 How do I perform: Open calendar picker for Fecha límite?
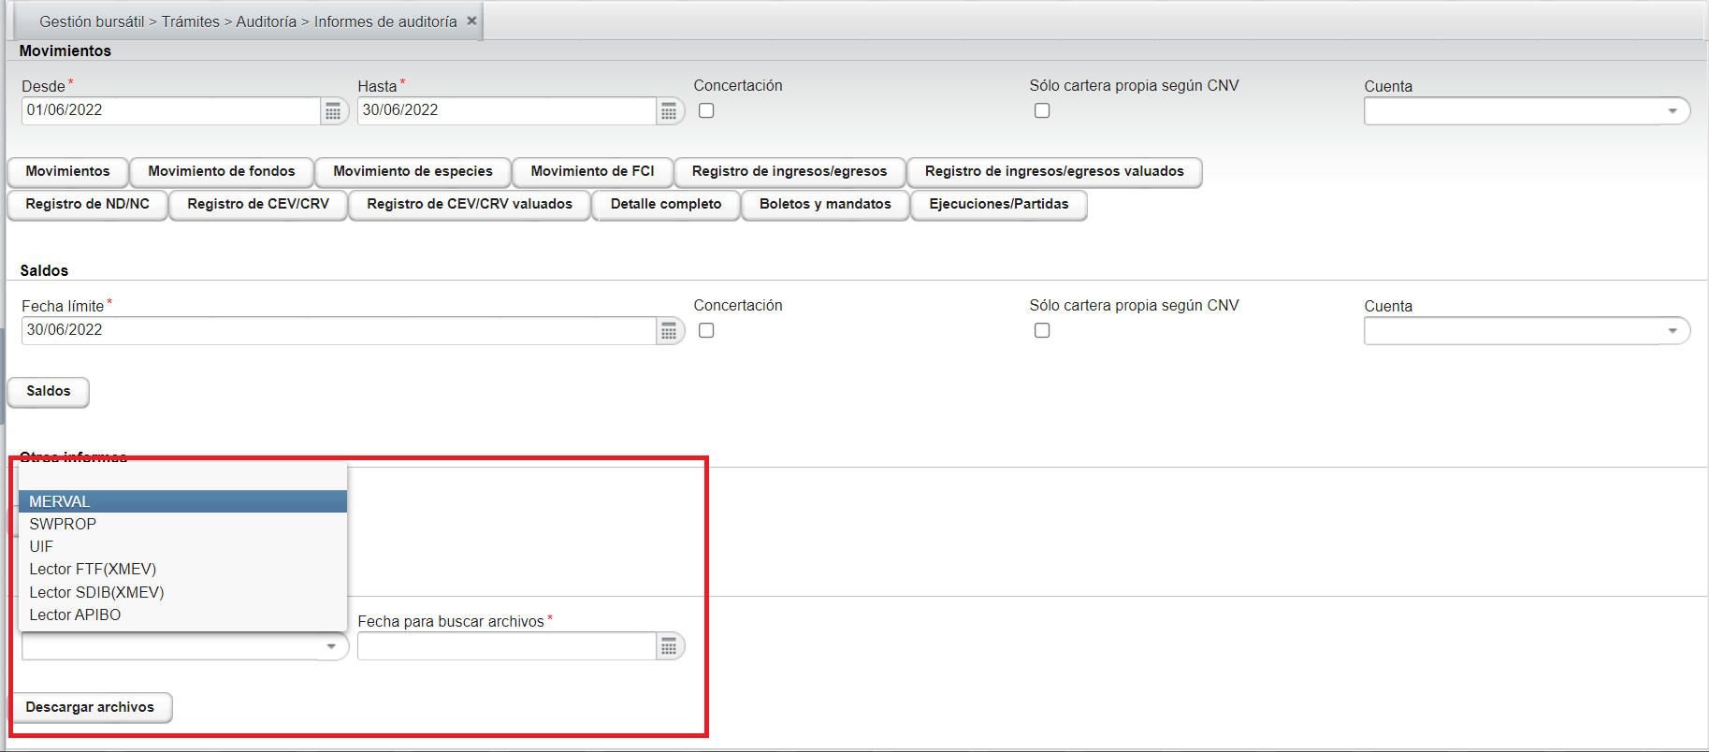click(x=669, y=331)
